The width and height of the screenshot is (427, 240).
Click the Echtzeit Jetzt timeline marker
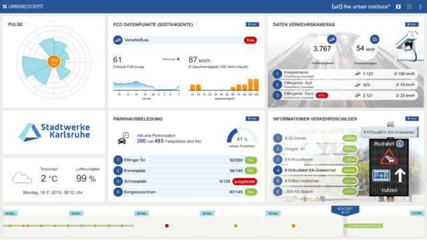pyautogui.click(x=345, y=211)
